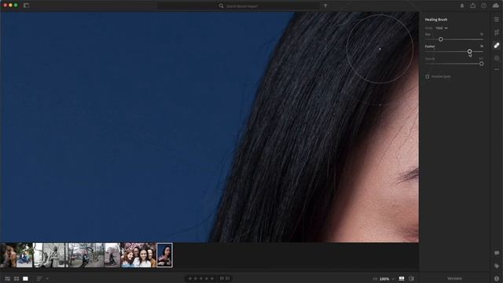Viewport: 503px width, 283px height.
Task: Toggle the left sidebar panel icon
Action: (x=26, y=6)
